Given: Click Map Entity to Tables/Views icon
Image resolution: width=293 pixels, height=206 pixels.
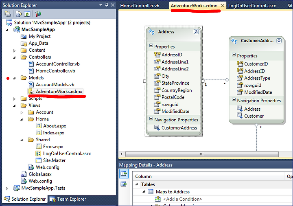Looking at the screenshot, I should pos(124,174).
